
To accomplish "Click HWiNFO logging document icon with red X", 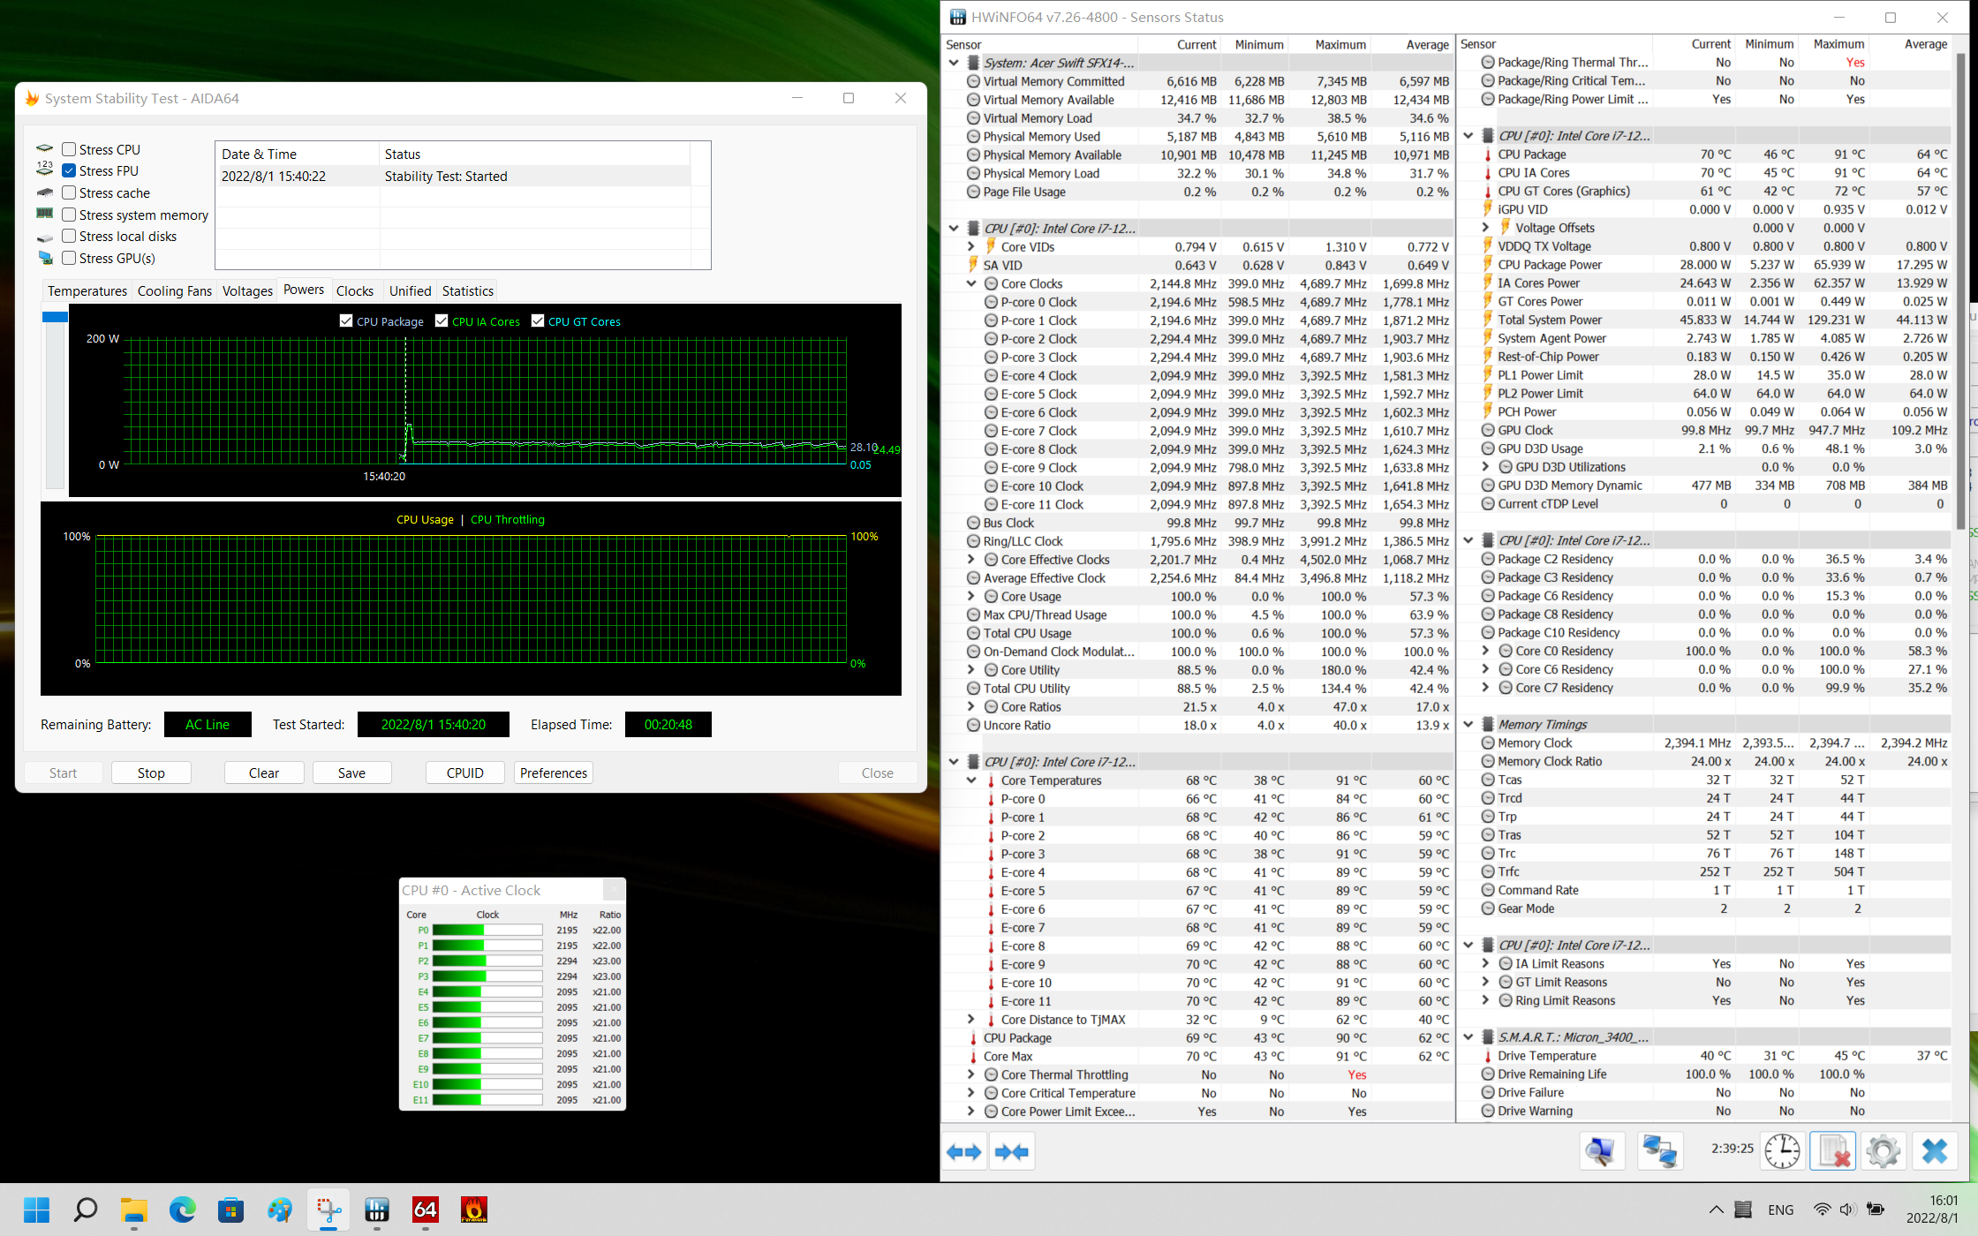I will pyautogui.click(x=1832, y=1151).
